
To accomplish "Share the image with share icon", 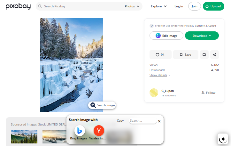I will (x=214, y=55).
